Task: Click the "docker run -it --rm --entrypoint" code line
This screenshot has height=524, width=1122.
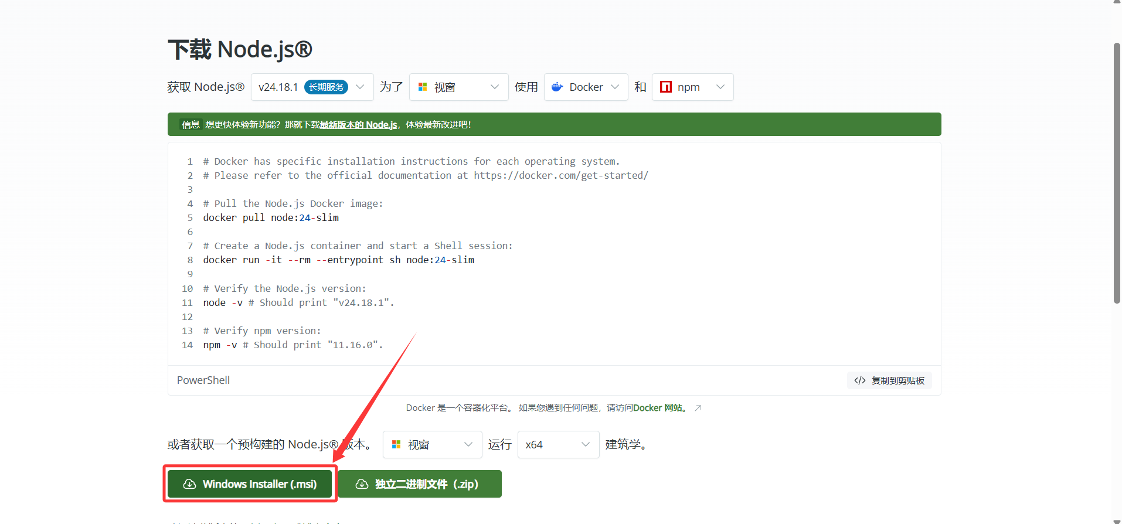Action: coord(339,260)
